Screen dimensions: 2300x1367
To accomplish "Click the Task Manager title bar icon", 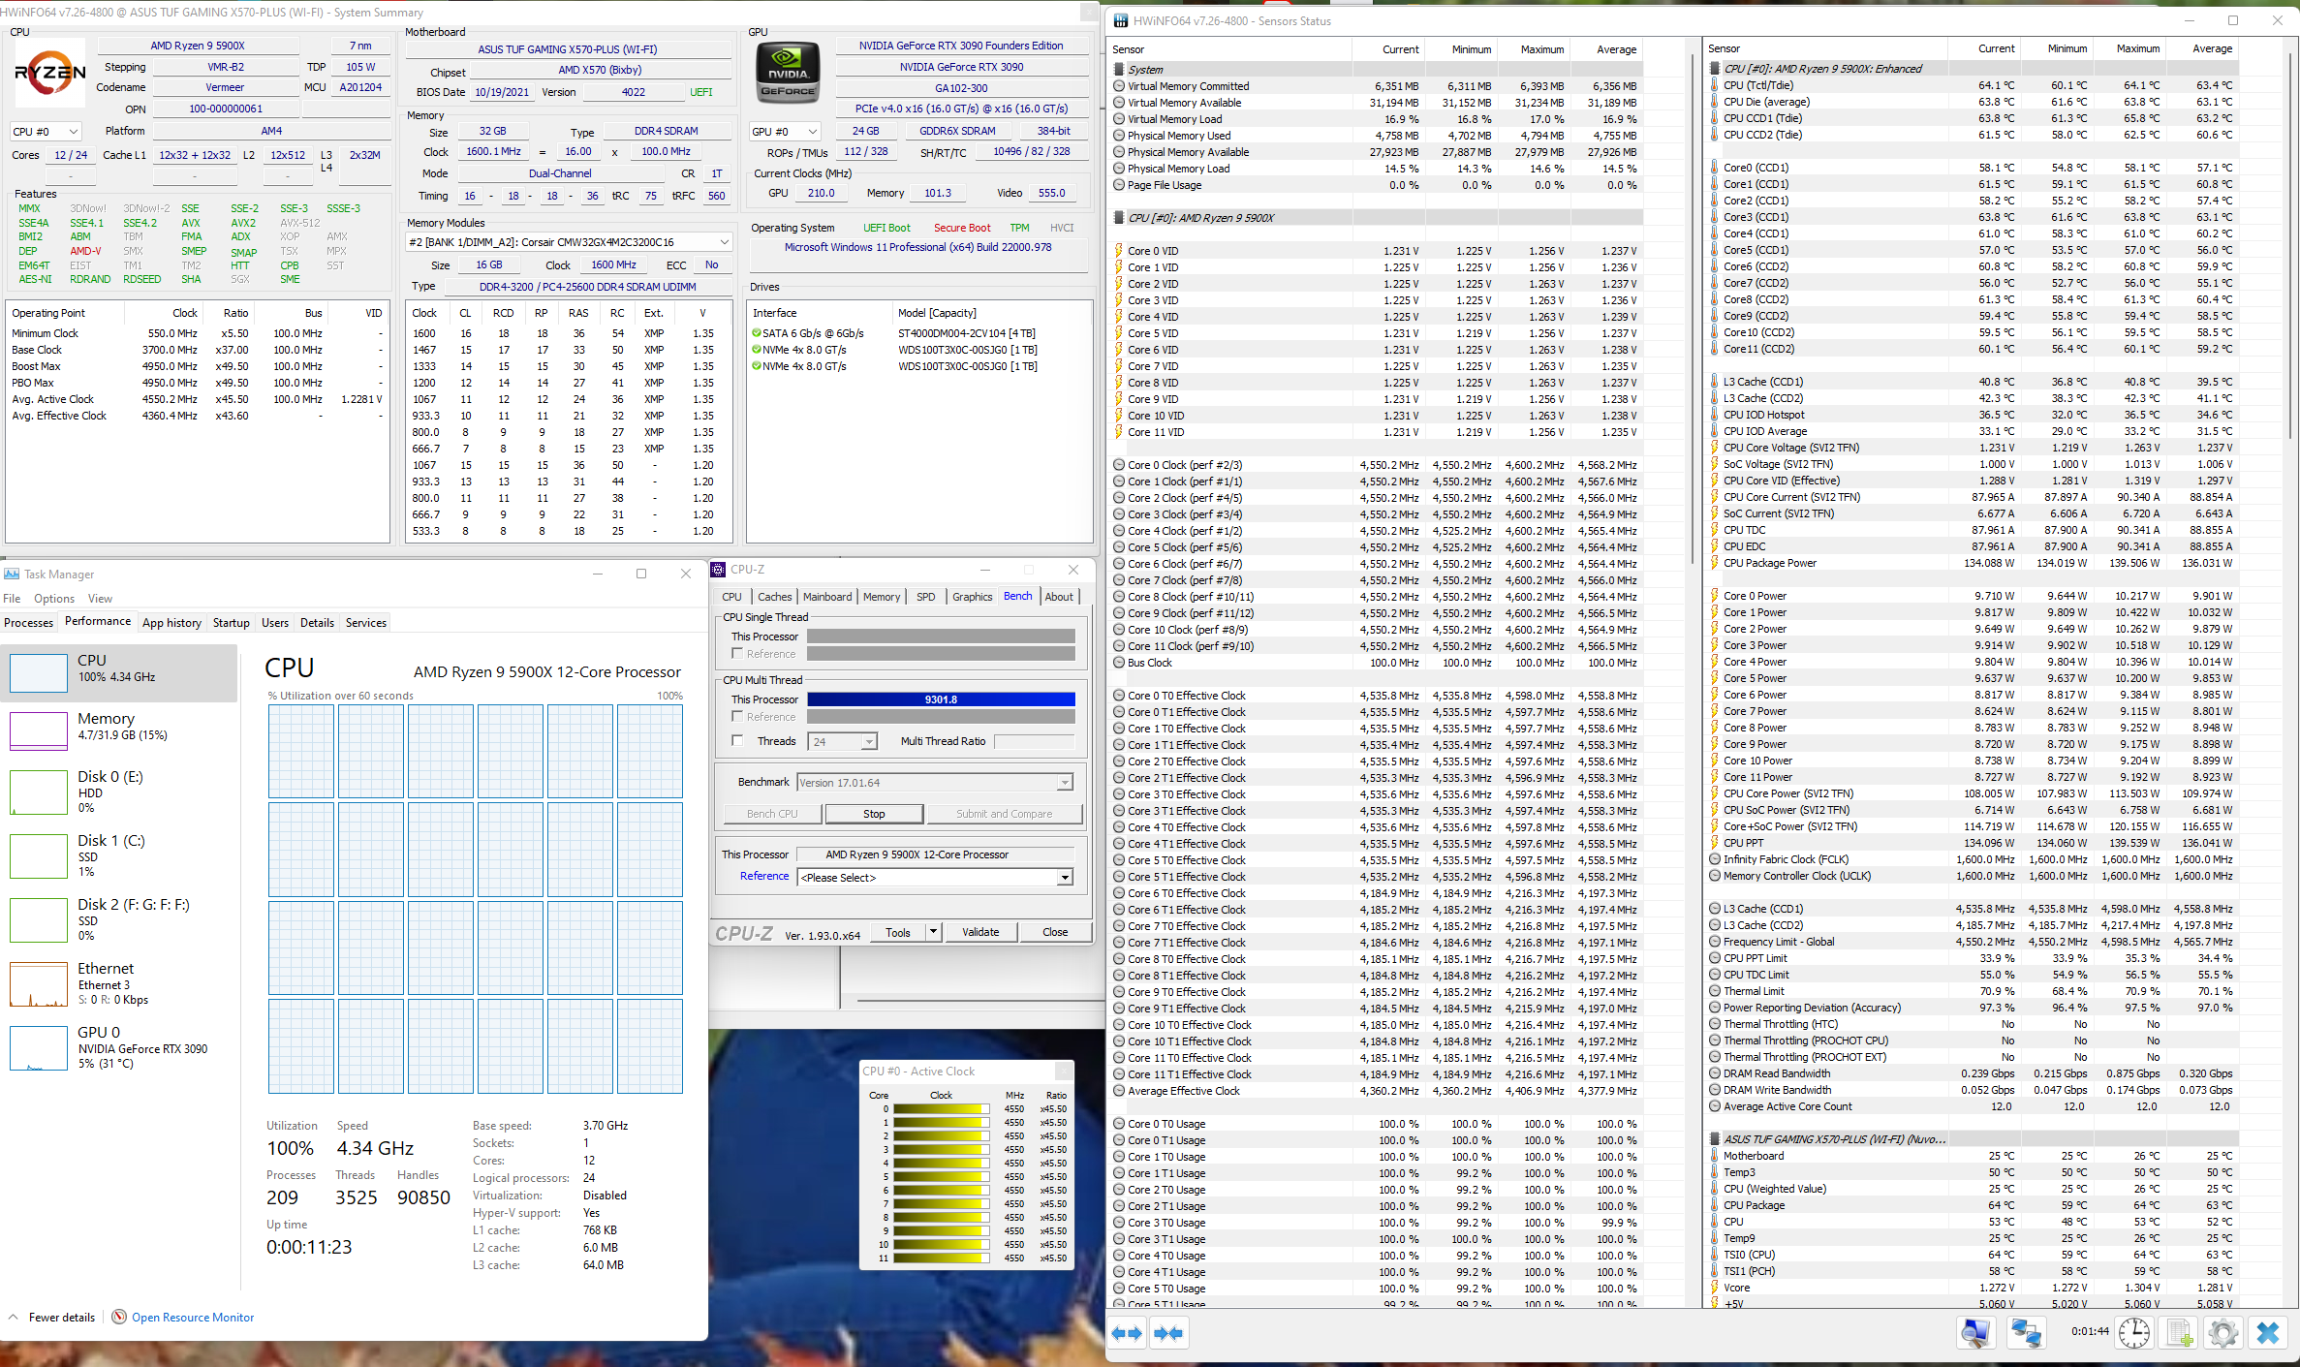I will [x=12, y=574].
